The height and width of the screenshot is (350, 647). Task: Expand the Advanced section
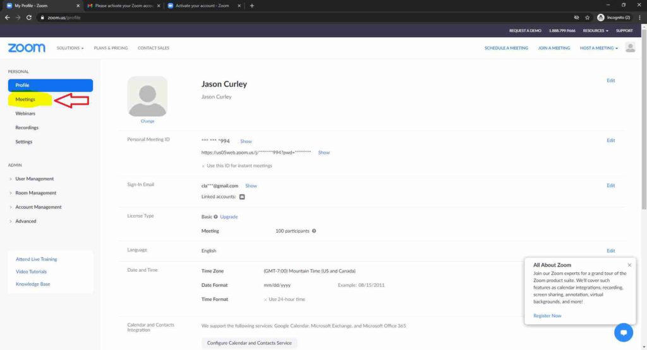point(25,221)
